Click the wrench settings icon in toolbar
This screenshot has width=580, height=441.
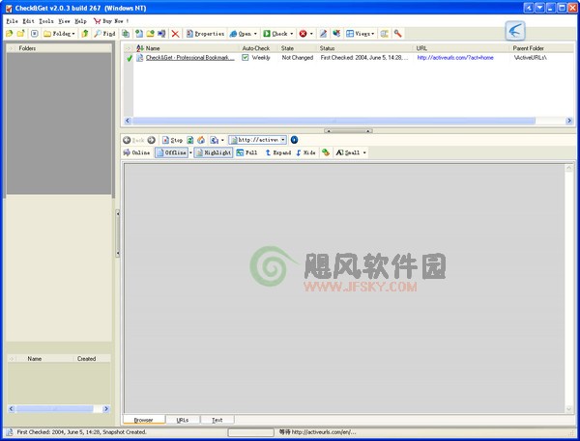(x=397, y=34)
